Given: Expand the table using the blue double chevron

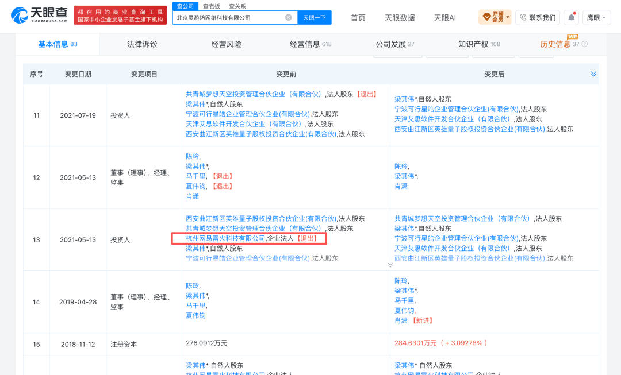Looking at the screenshot, I should pos(593,74).
